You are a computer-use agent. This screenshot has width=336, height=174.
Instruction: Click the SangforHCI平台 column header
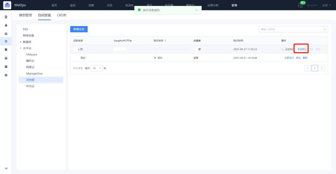(x=123, y=41)
